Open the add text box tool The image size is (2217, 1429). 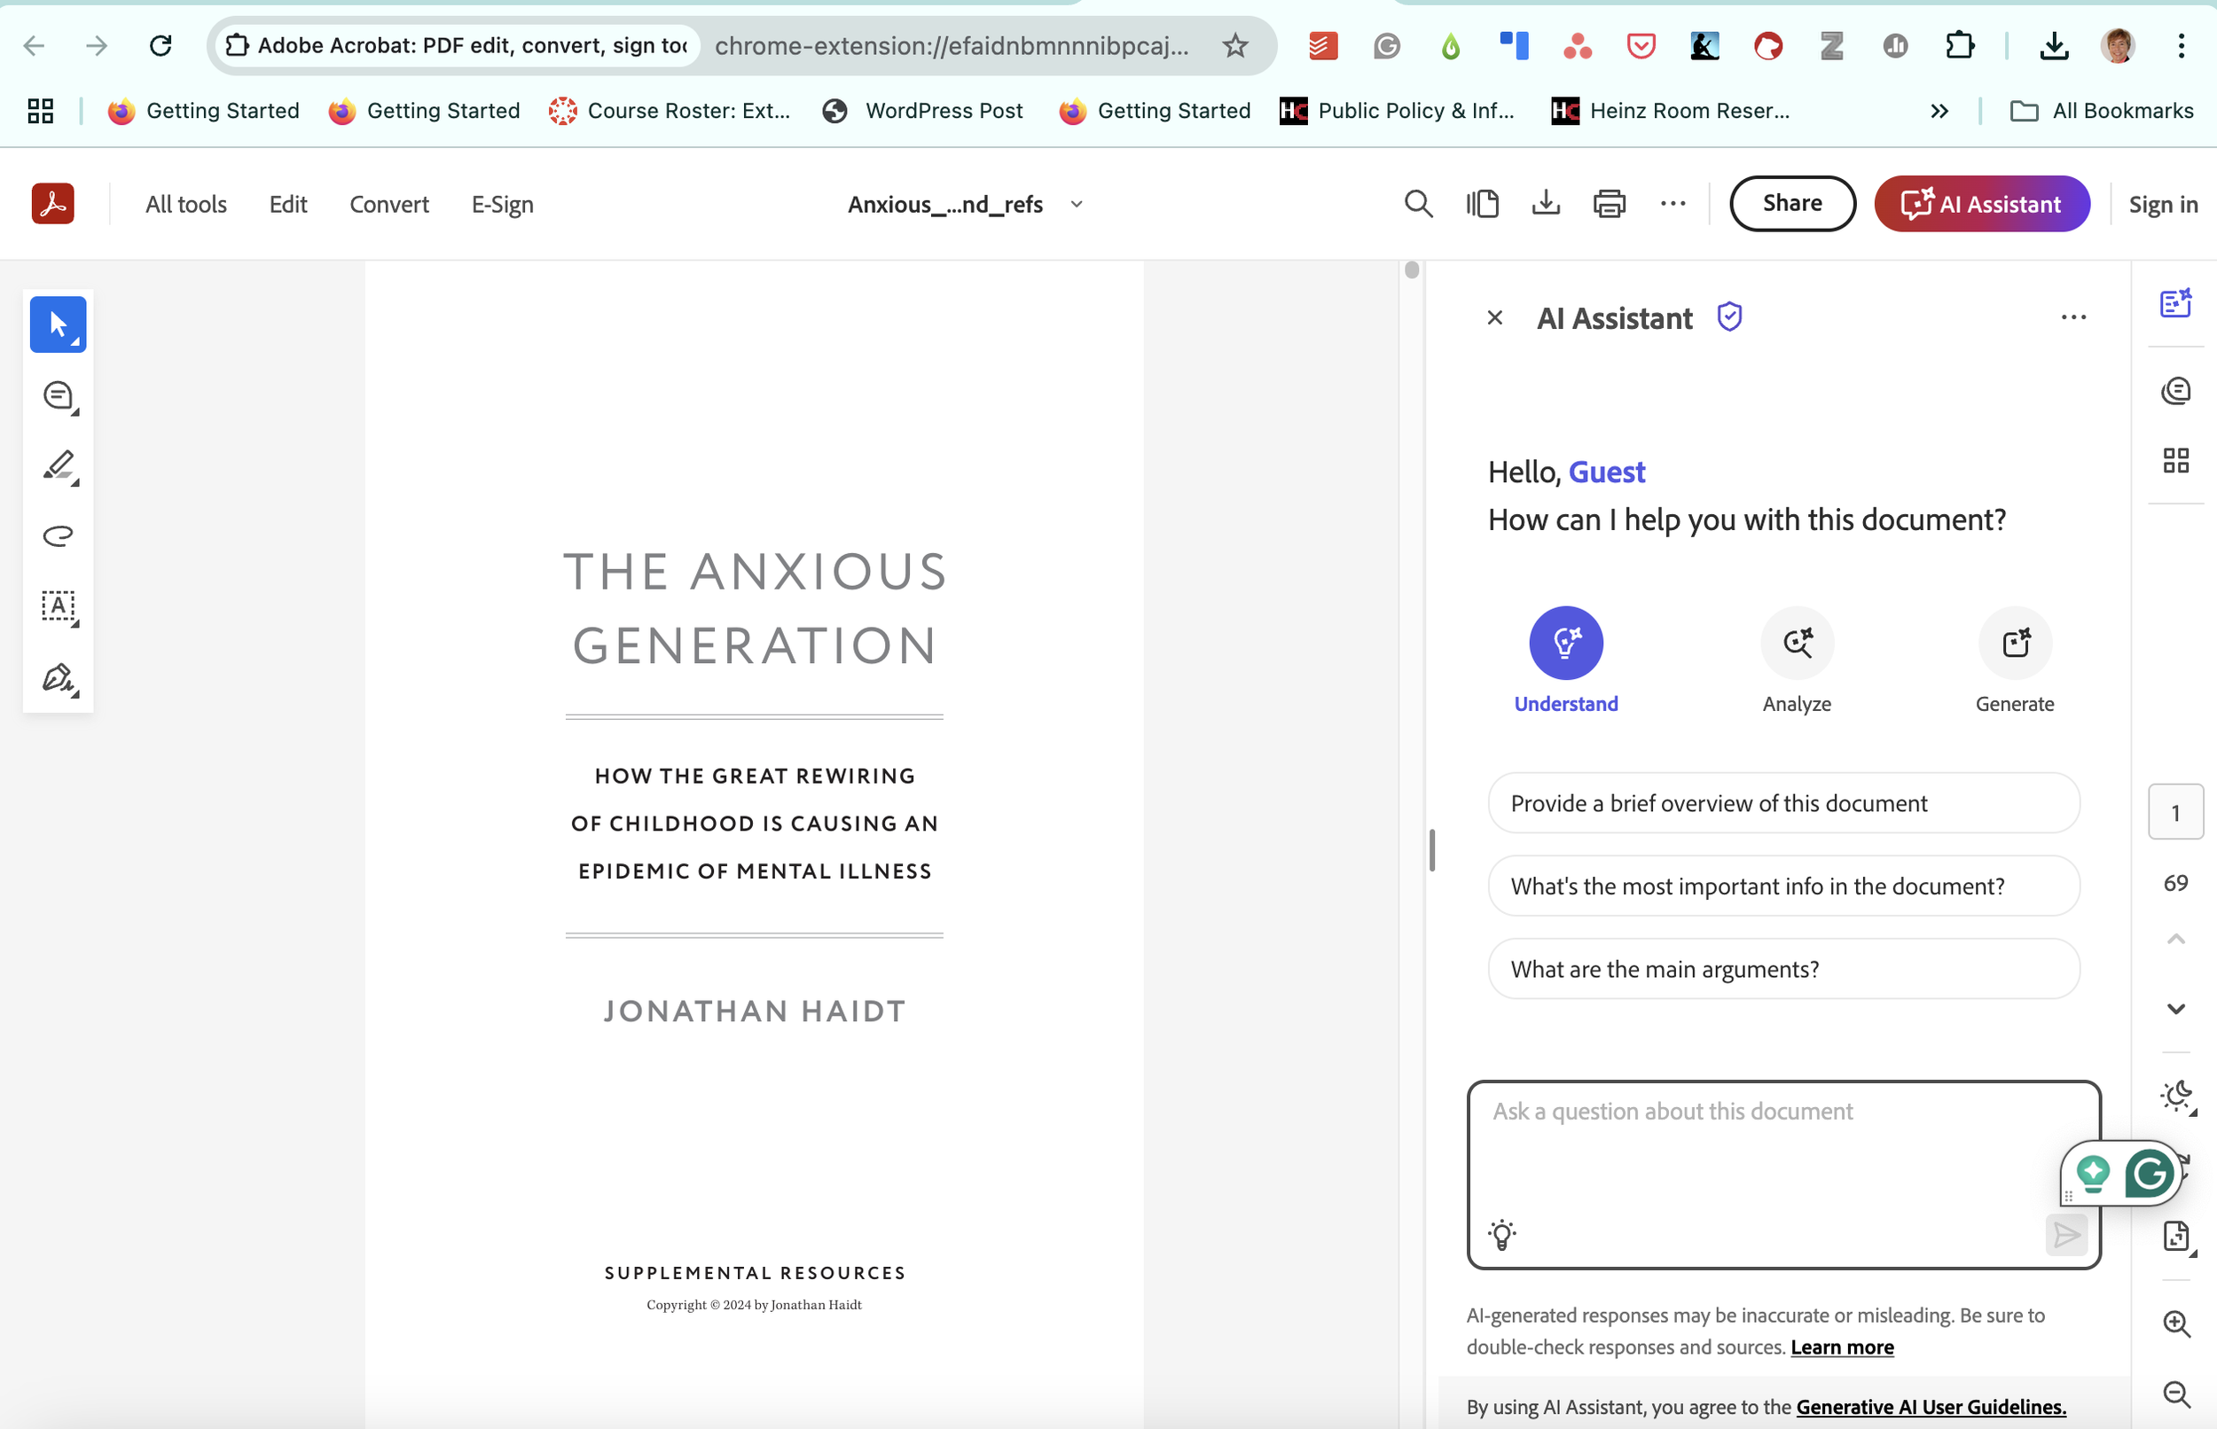tap(58, 607)
